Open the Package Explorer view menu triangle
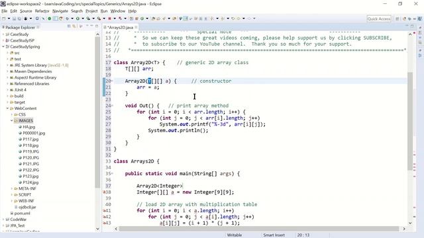 point(81,26)
